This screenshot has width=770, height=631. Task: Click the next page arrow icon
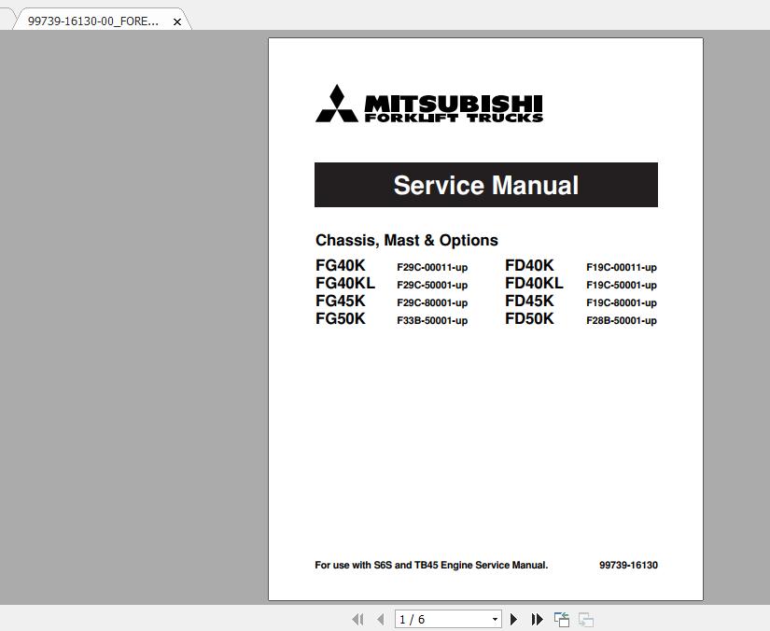click(x=514, y=619)
